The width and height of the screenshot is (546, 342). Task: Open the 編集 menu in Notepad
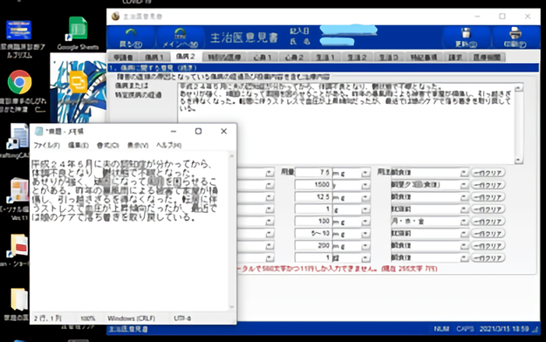[x=78, y=145]
